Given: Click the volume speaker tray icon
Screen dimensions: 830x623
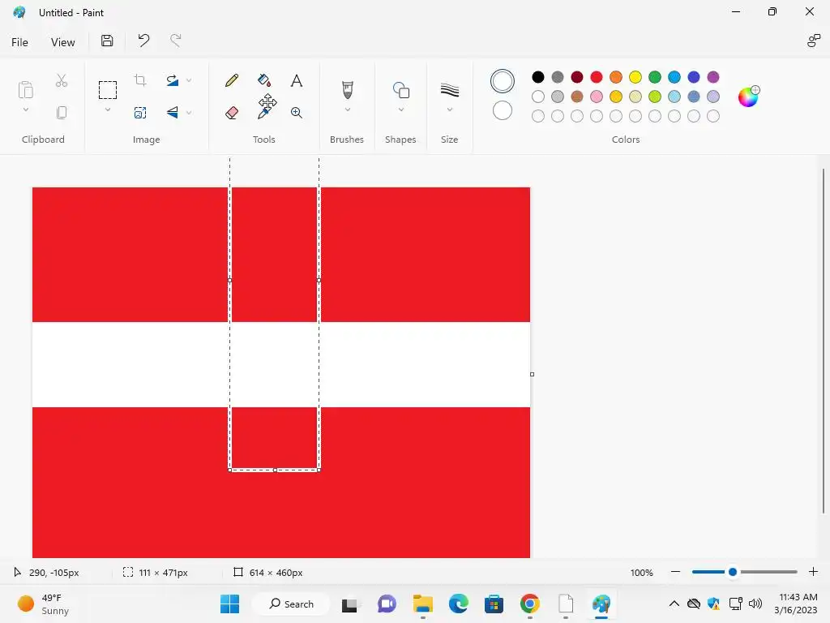Looking at the screenshot, I should click(755, 604).
